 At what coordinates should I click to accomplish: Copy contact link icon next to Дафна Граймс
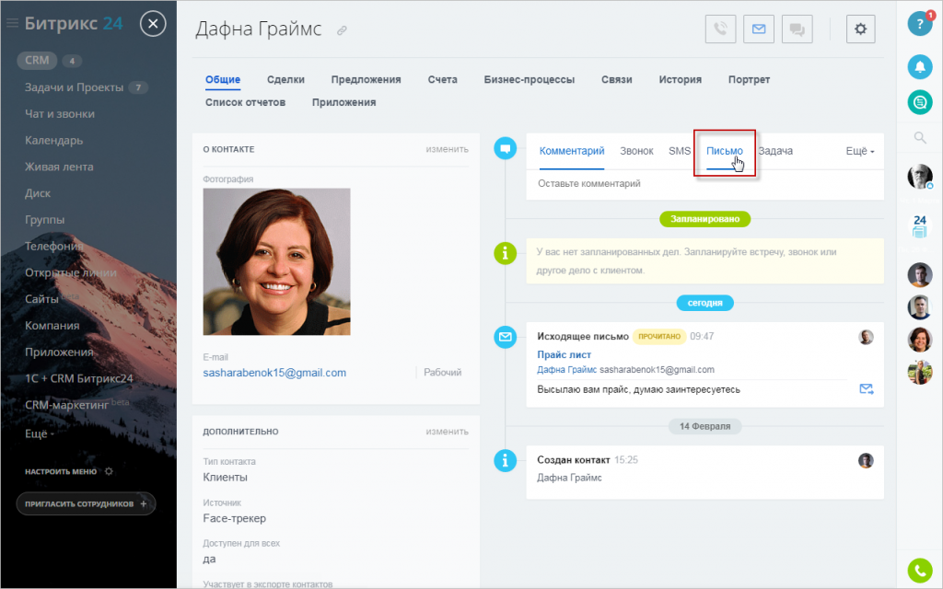tap(342, 30)
